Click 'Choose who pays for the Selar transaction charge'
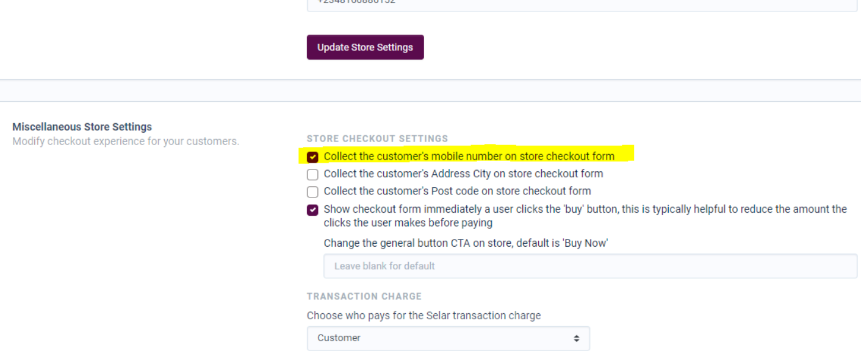The height and width of the screenshot is (351, 861). 423,316
